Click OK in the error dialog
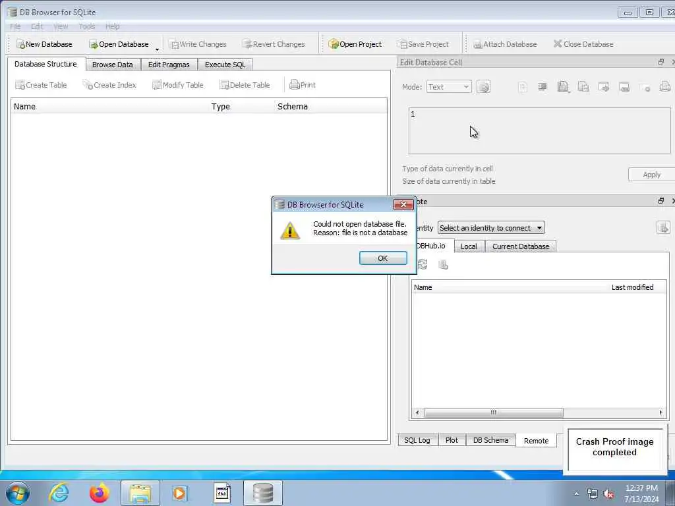The height and width of the screenshot is (506, 675). click(x=383, y=258)
